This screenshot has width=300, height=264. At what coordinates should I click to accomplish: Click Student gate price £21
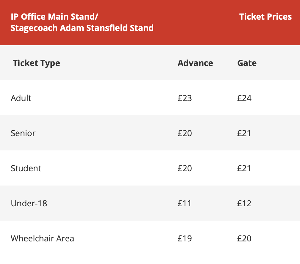[x=244, y=168]
